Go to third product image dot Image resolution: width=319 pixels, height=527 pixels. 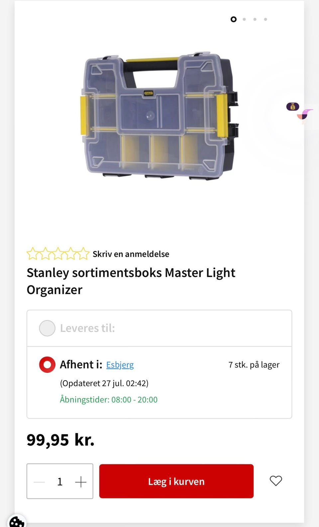(255, 19)
